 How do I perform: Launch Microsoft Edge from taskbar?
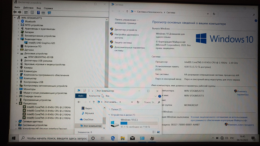(x=113, y=138)
